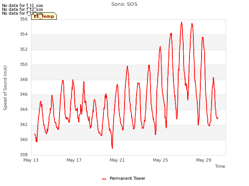Click the 344 y-axis tick label
249x186 pixels.
click(x=24, y=109)
